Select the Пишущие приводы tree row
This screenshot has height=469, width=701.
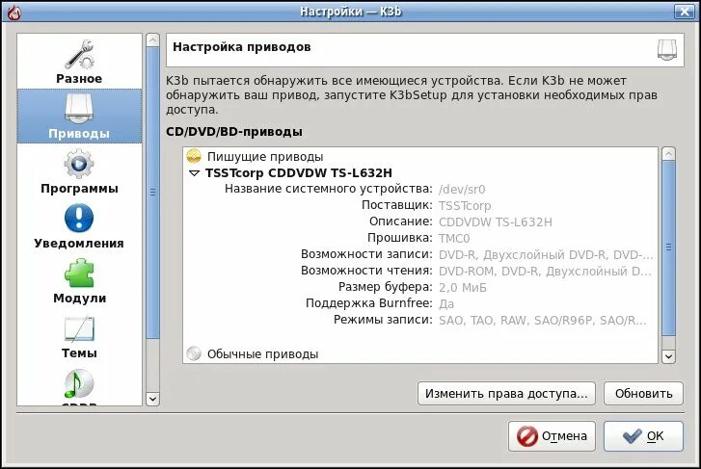[x=420, y=156]
